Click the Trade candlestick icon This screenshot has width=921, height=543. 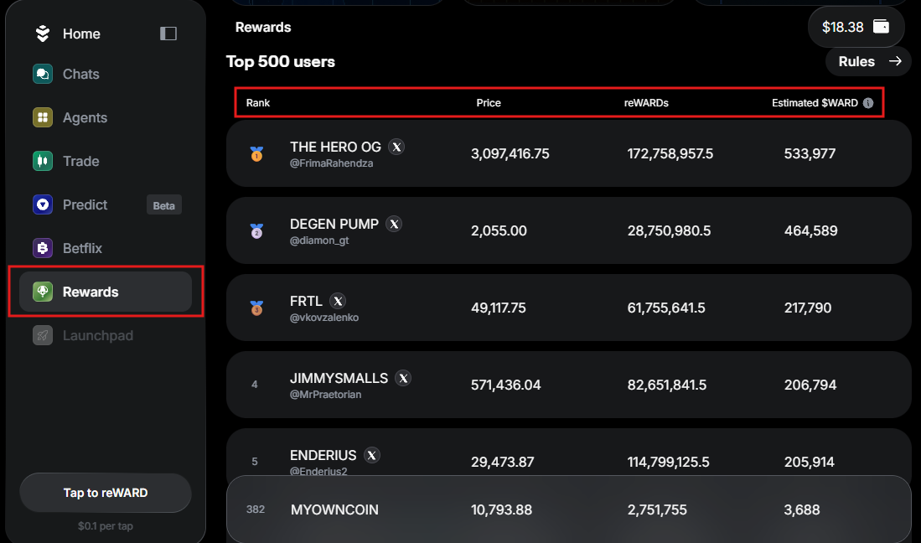(x=43, y=161)
